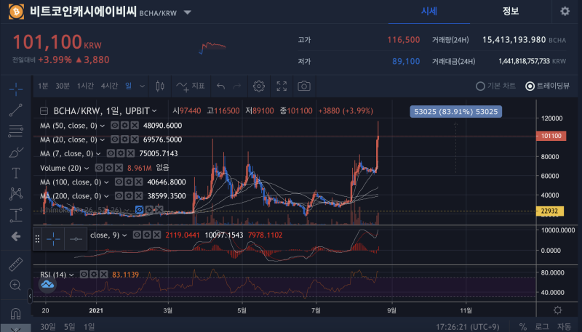The height and width of the screenshot is (332, 582).
Task: Expand the BCHA/KRW UPBIT symbol chevron
Action: point(154,111)
